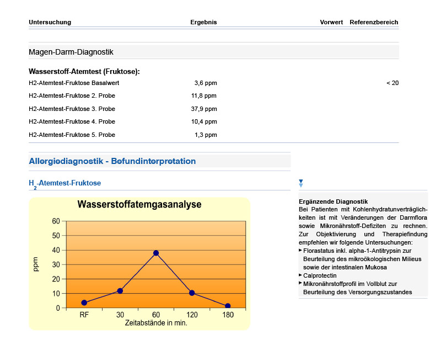
Task: Click the 120-minute data point on chart
Action: (192, 293)
